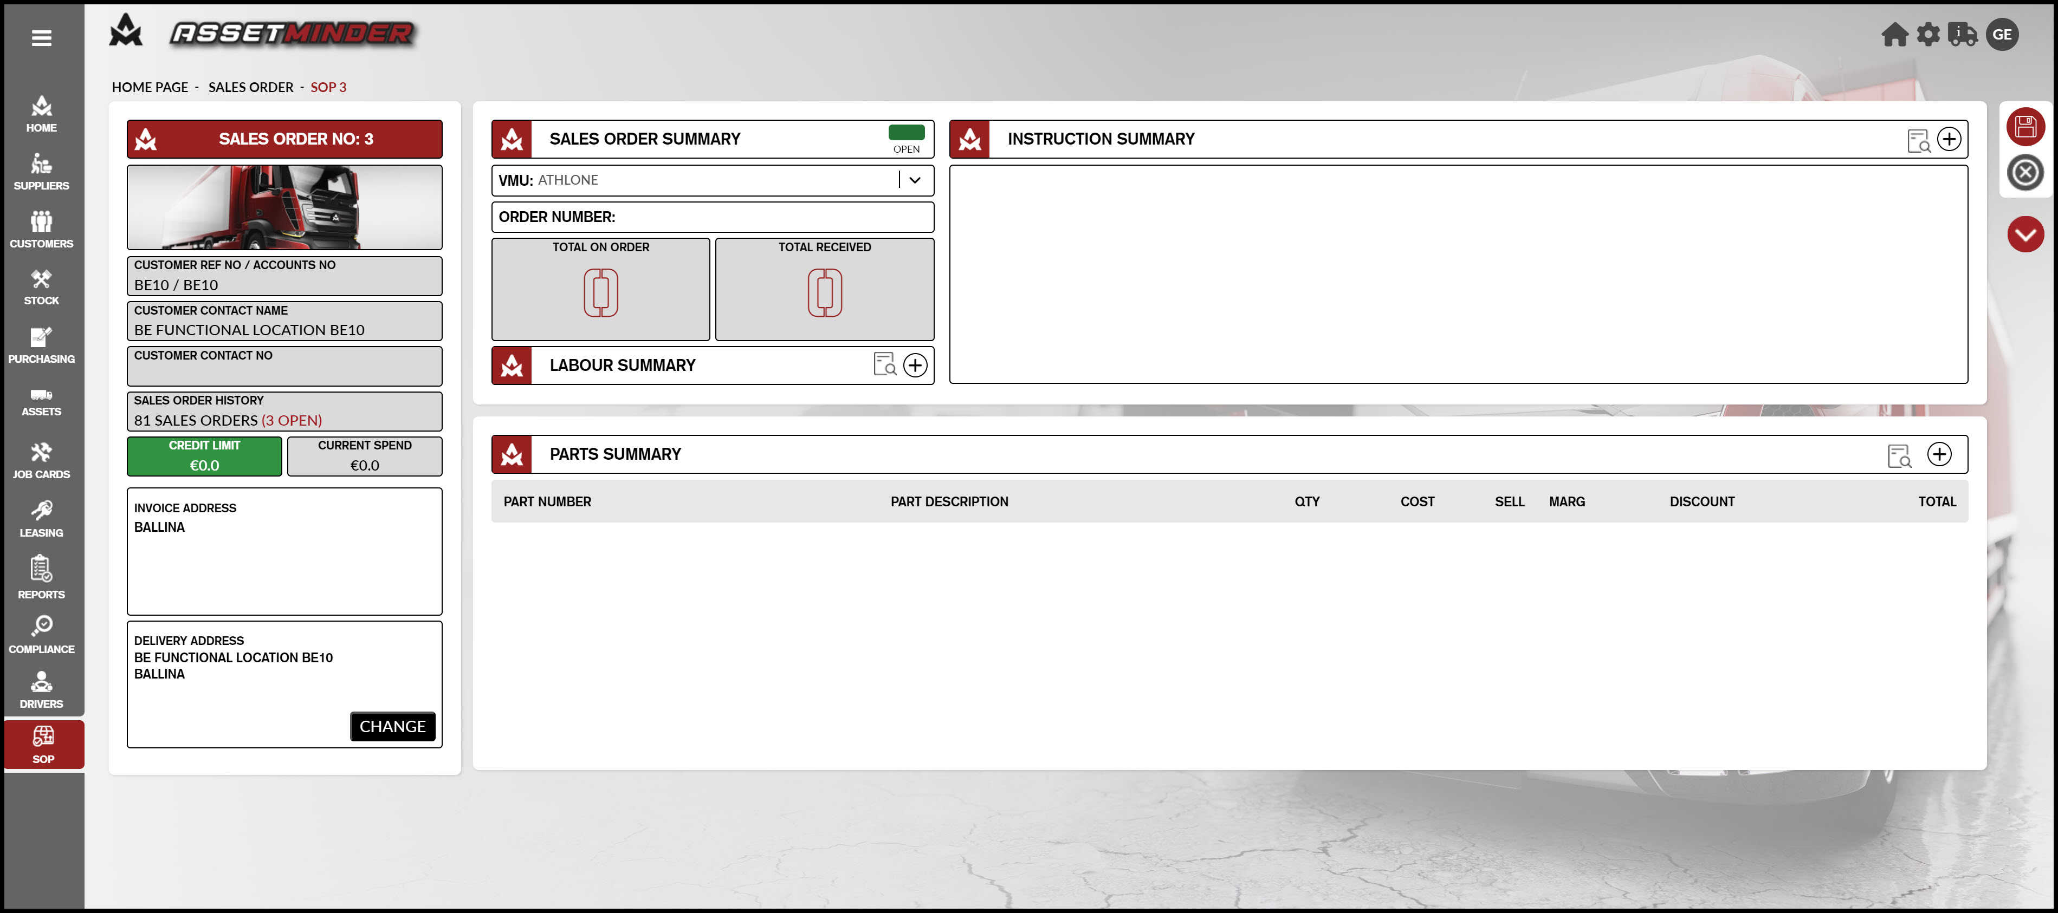Click the truck thumbnail image
Screen dimensions: 2058x913
tap(284, 207)
